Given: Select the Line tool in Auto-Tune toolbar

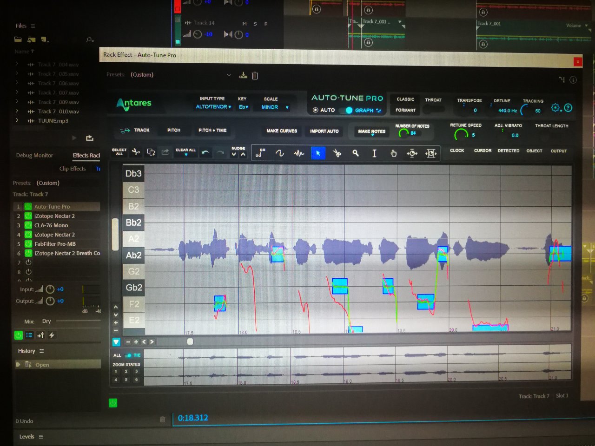Looking at the screenshot, I should pyautogui.click(x=261, y=153).
